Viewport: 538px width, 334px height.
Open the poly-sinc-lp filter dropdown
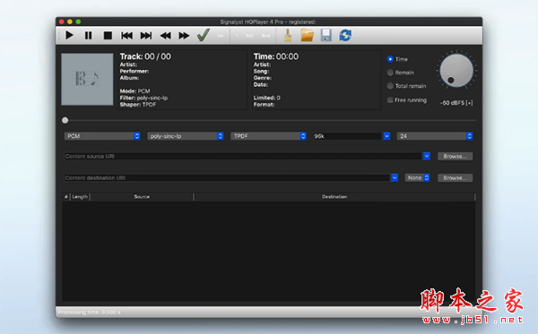click(x=186, y=136)
